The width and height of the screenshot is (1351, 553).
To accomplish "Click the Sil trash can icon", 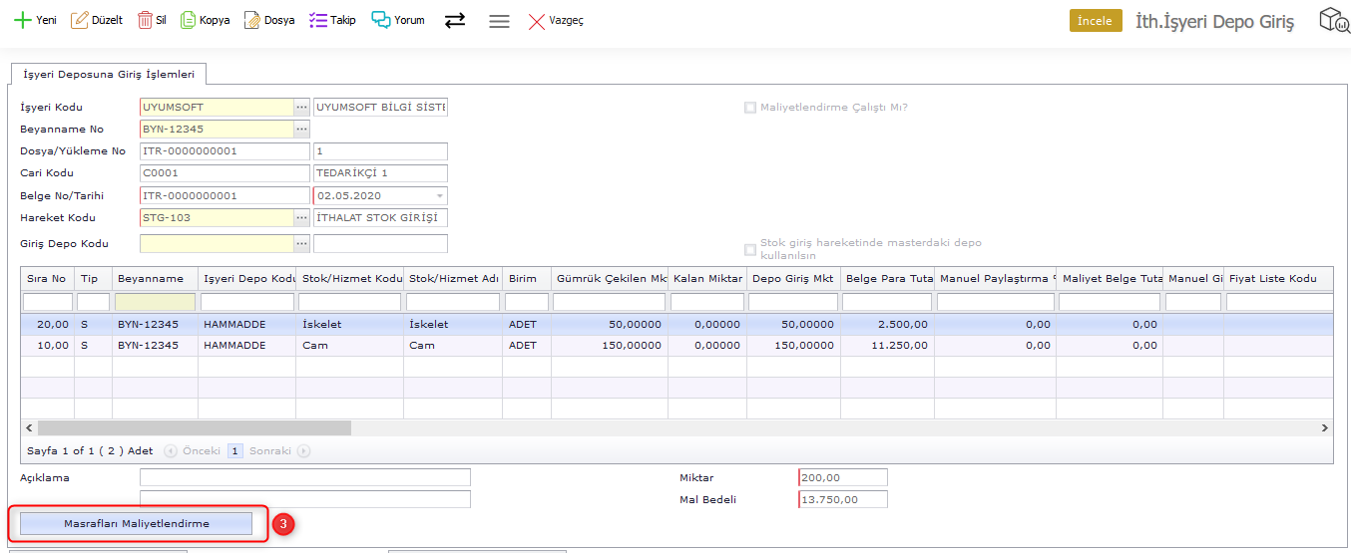I will pyautogui.click(x=146, y=20).
